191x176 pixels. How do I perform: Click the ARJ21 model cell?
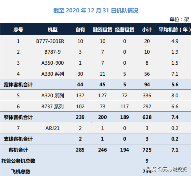[53, 128]
